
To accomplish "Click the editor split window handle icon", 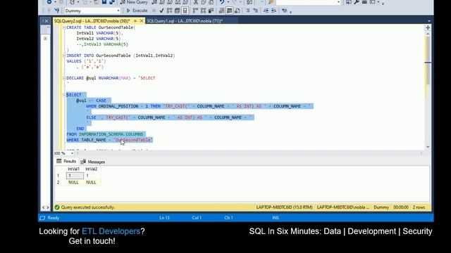I will (x=428, y=27).
